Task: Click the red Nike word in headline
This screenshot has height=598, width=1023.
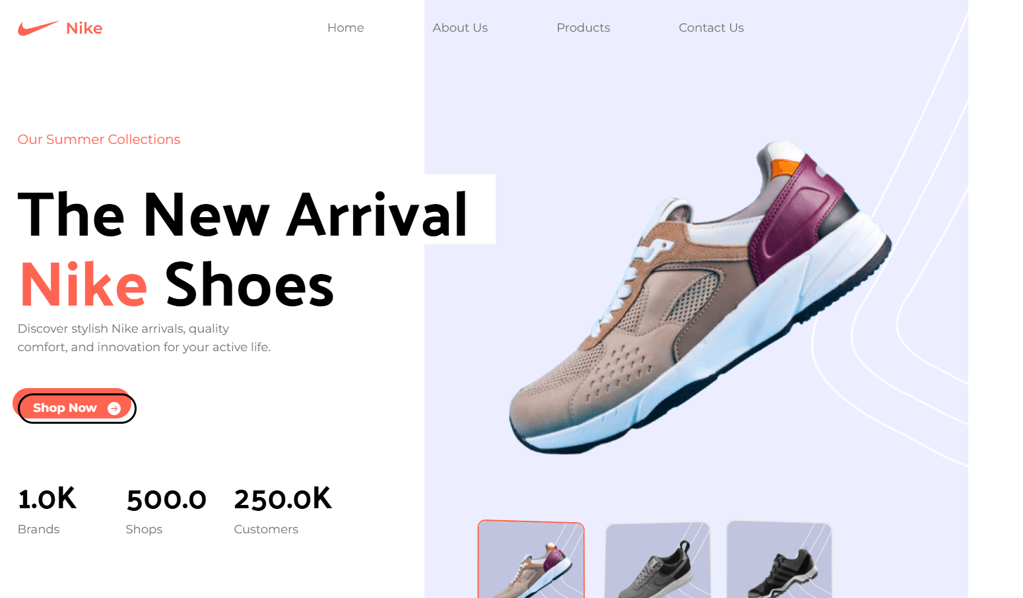Action: (x=84, y=285)
